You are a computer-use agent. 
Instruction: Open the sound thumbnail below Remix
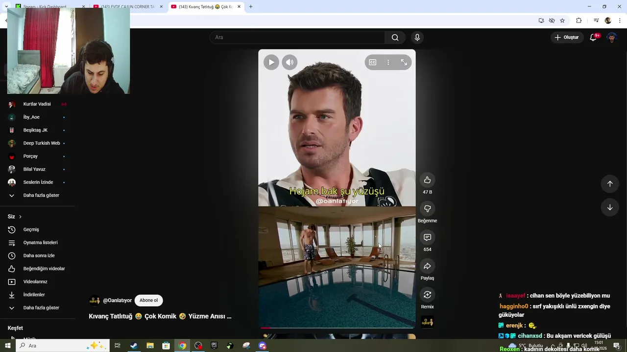coord(427,322)
